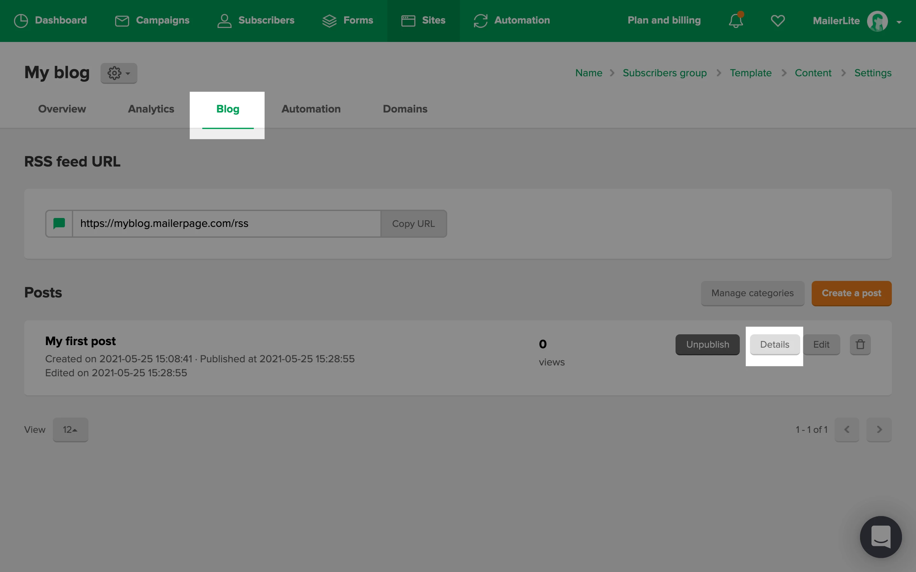Expand the MailerLite account menu arrow
This screenshot has height=572, width=916.
click(x=899, y=22)
